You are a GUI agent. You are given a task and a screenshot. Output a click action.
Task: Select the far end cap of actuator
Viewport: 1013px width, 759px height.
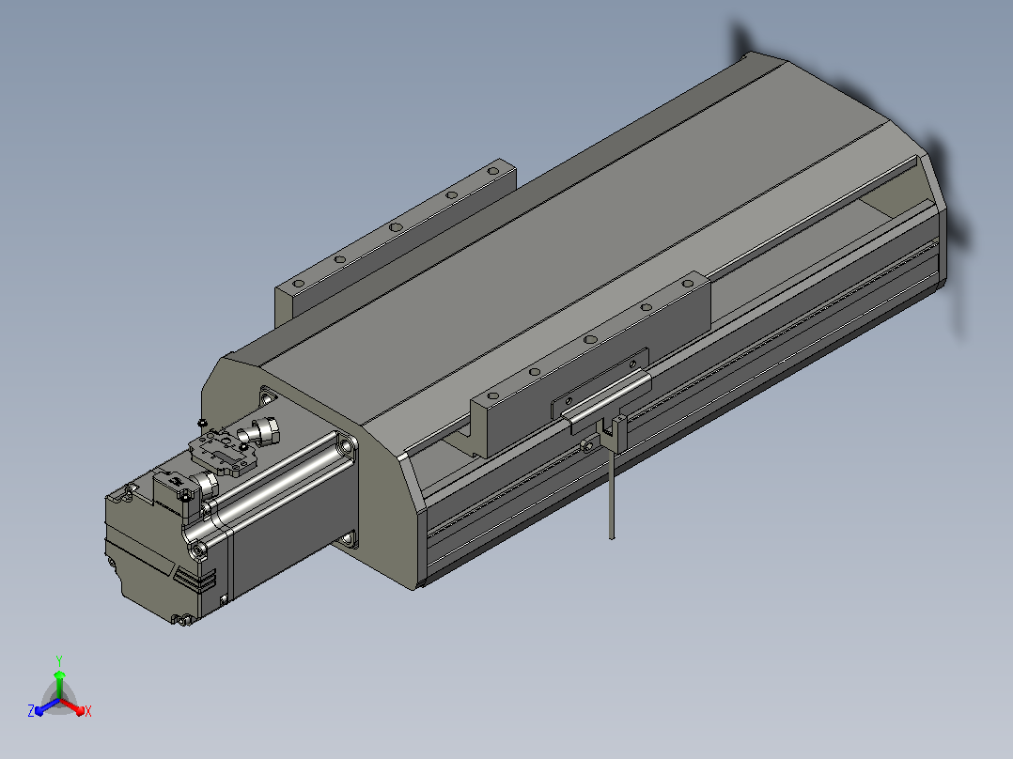[933, 213]
